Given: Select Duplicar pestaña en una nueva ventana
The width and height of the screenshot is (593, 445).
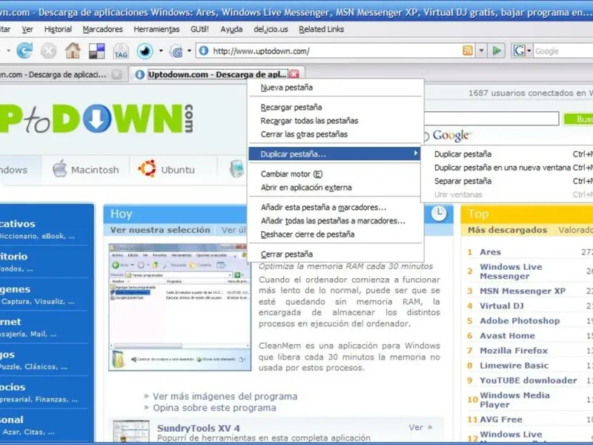Looking at the screenshot, I should pos(508,168).
